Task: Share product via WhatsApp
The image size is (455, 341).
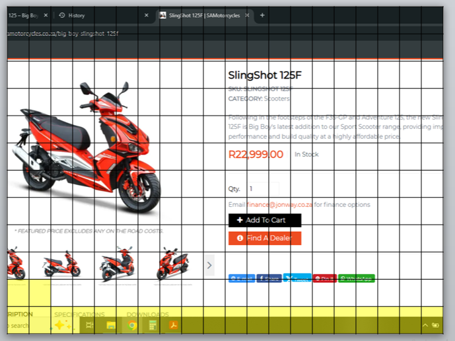Action: coord(357,279)
